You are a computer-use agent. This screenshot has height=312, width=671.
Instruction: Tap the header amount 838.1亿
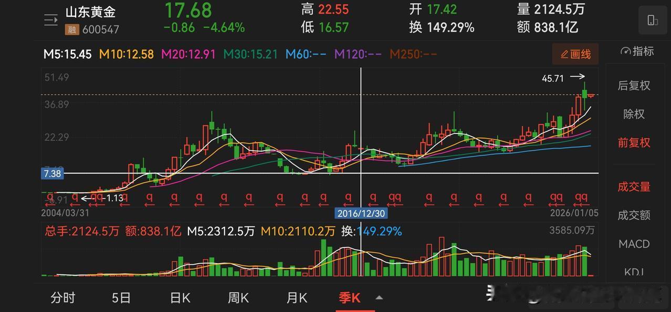pyautogui.click(x=556, y=27)
